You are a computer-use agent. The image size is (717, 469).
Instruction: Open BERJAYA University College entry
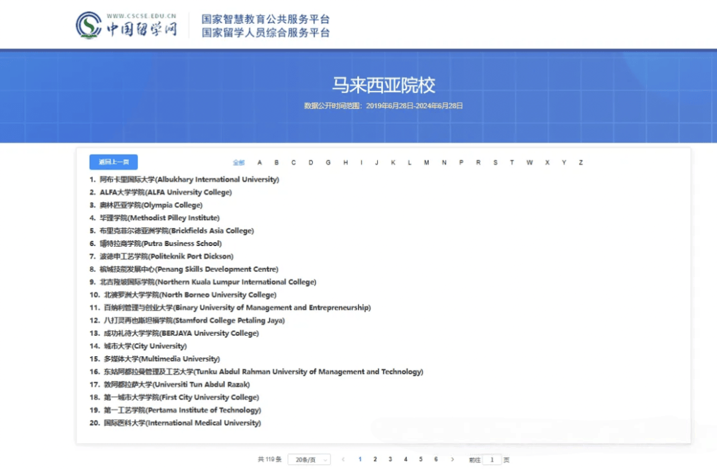[181, 333]
